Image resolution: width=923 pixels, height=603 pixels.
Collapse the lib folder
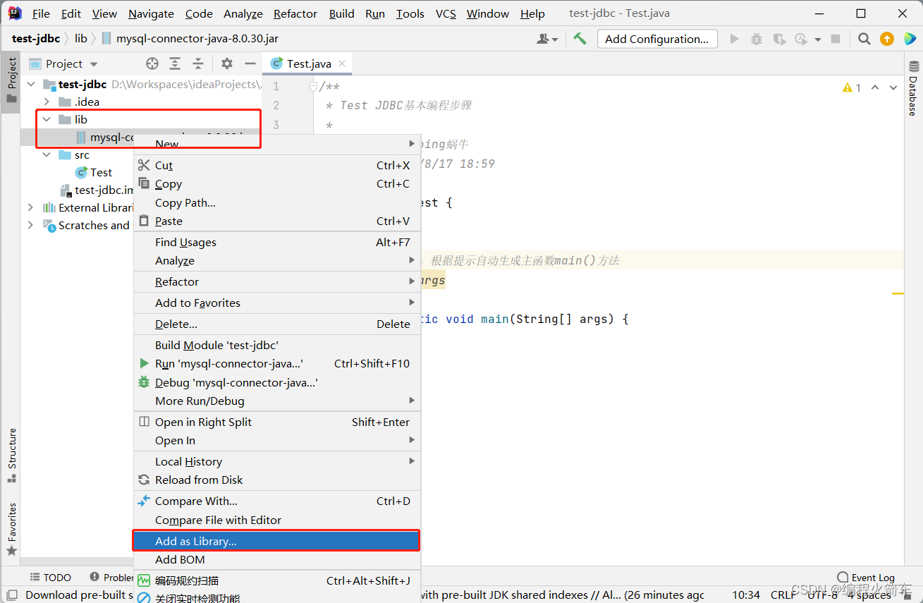(47, 119)
